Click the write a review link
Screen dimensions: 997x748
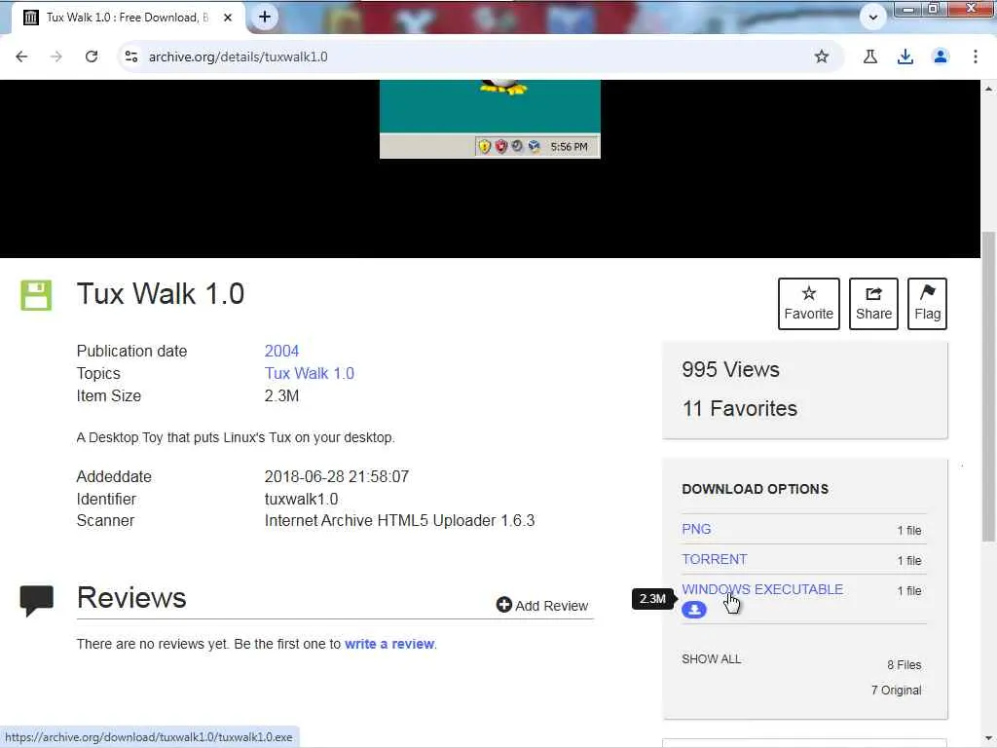pyautogui.click(x=389, y=644)
